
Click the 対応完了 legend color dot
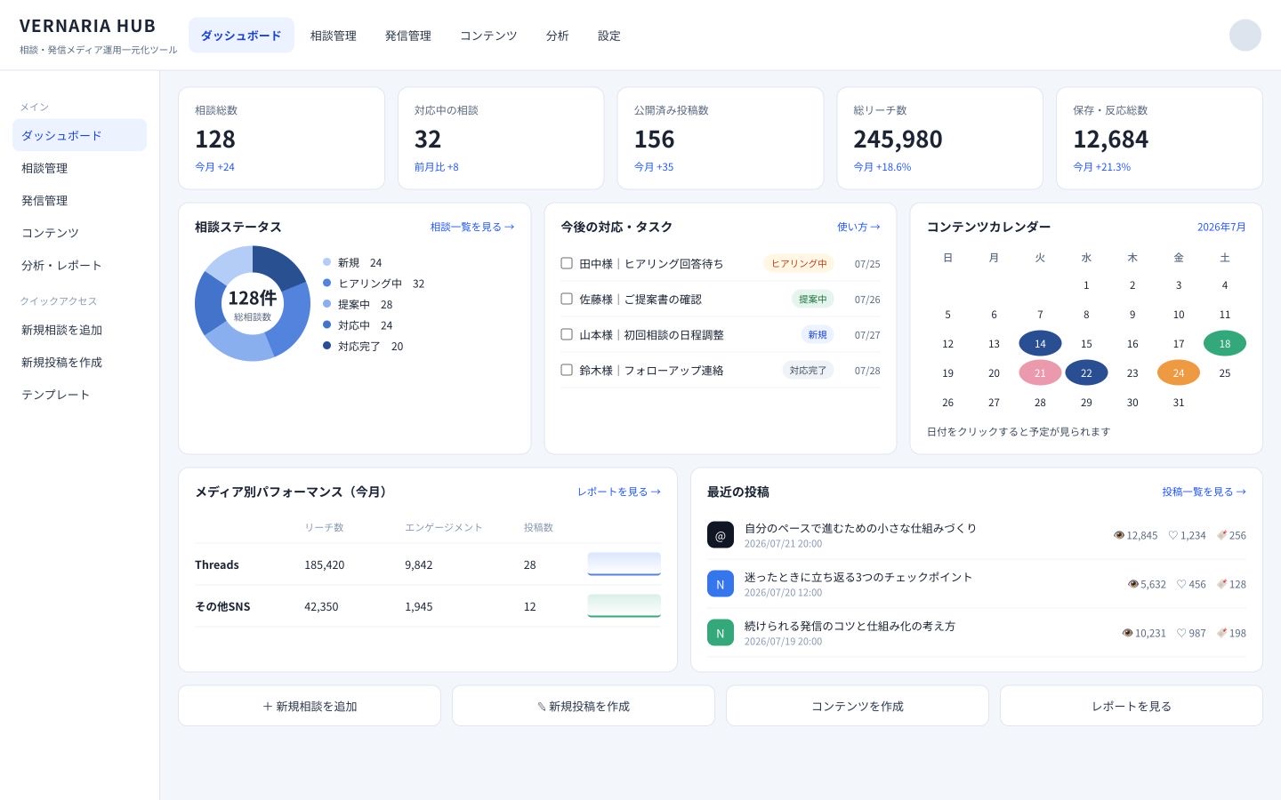click(327, 346)
